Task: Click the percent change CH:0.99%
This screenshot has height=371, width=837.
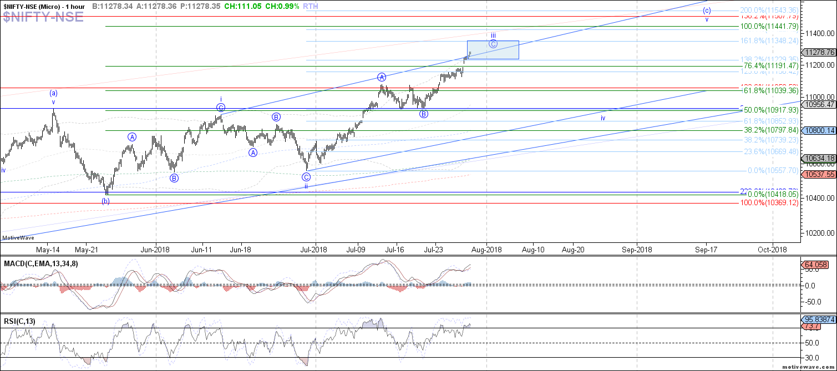Action: point(282,6)
